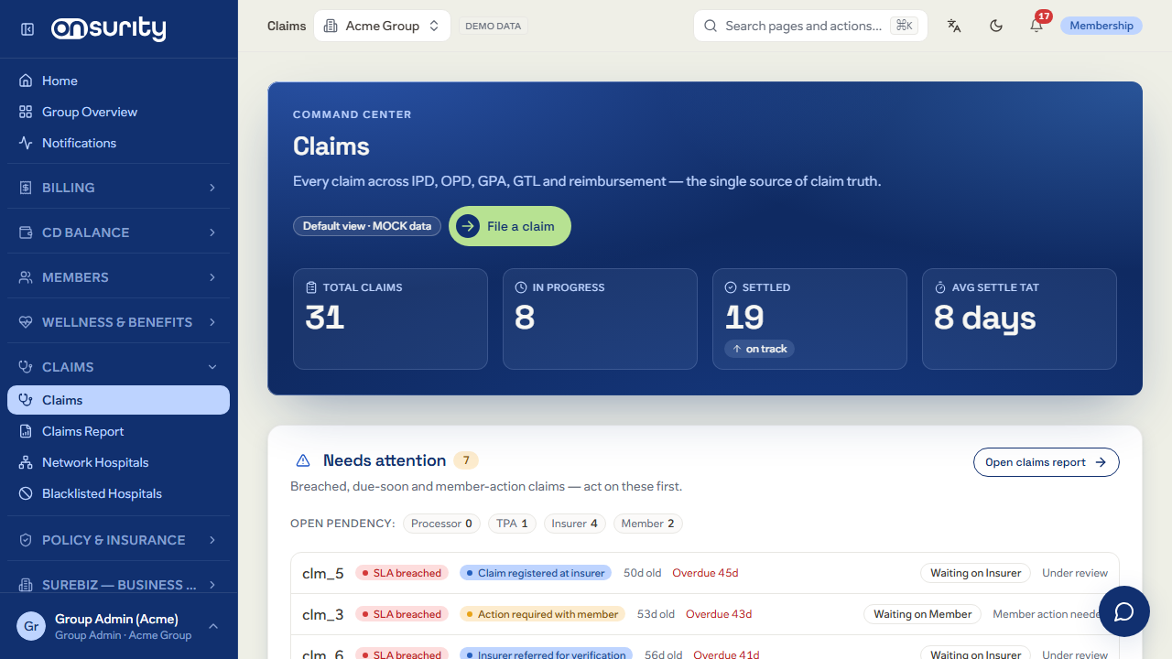Click the SETTLED 19 card
The image size is (1172, 659).
[809, 319]
